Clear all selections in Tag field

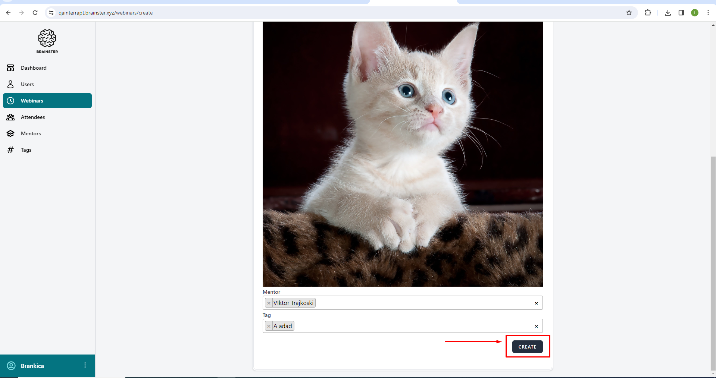coord(536,326)
